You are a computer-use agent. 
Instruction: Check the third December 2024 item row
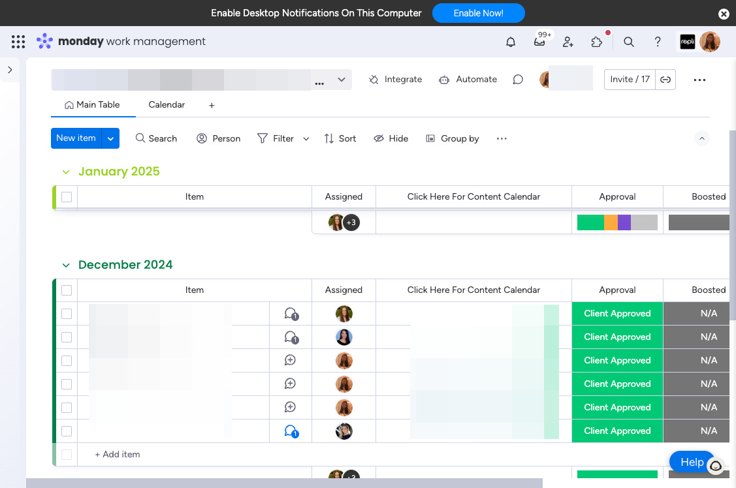pyautogui.click(x=67, y=361)
